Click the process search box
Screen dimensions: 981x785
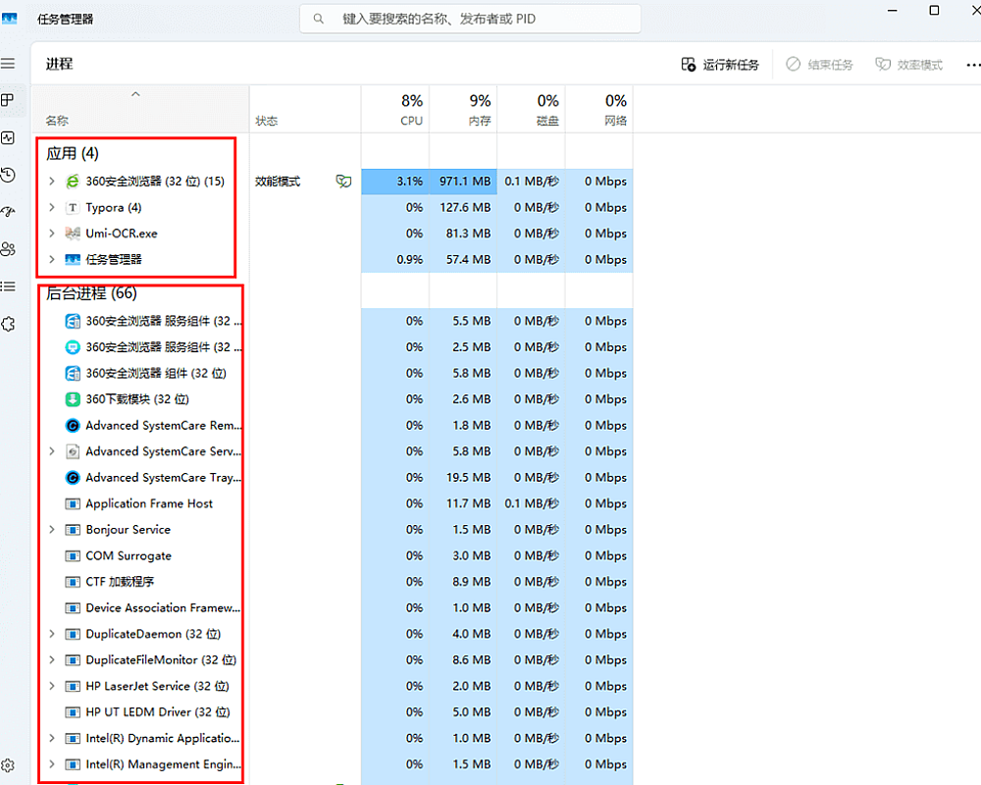[x=471, y=19]
